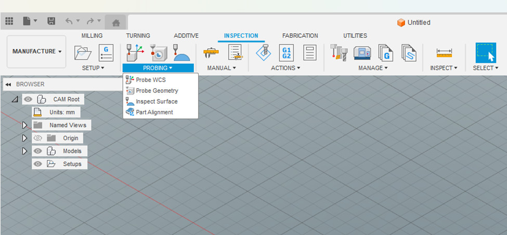The image size is (507, 235).
Task: Click the NC Program G icon in Setup
Action: (106, 52)
